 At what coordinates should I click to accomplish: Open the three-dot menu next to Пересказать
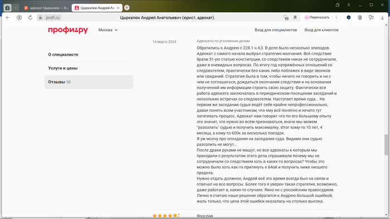tap(337, 18)
